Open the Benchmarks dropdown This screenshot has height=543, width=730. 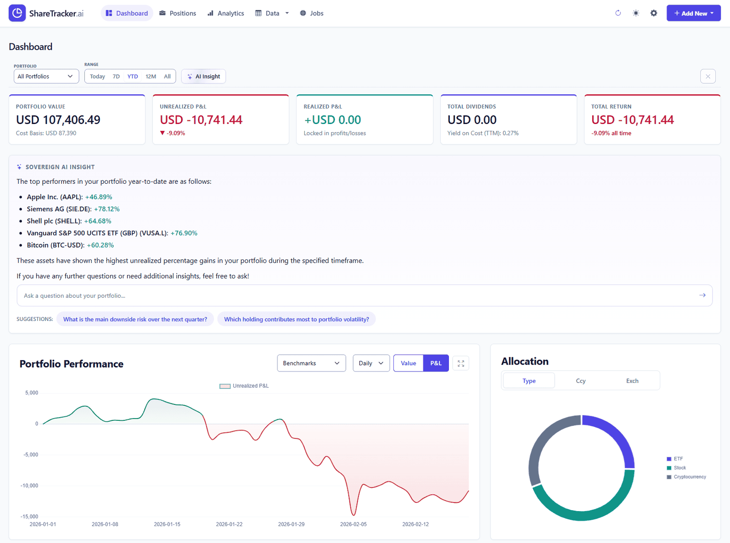coord(311,363)
